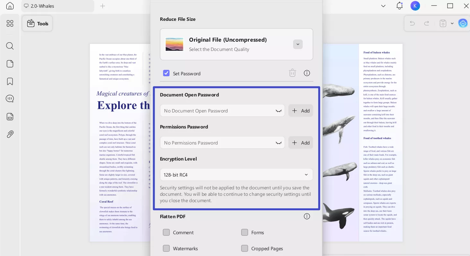The height and width of the screenshot is (256, 470).
Task: Open the Tools menu button
Action: [38, 23]
